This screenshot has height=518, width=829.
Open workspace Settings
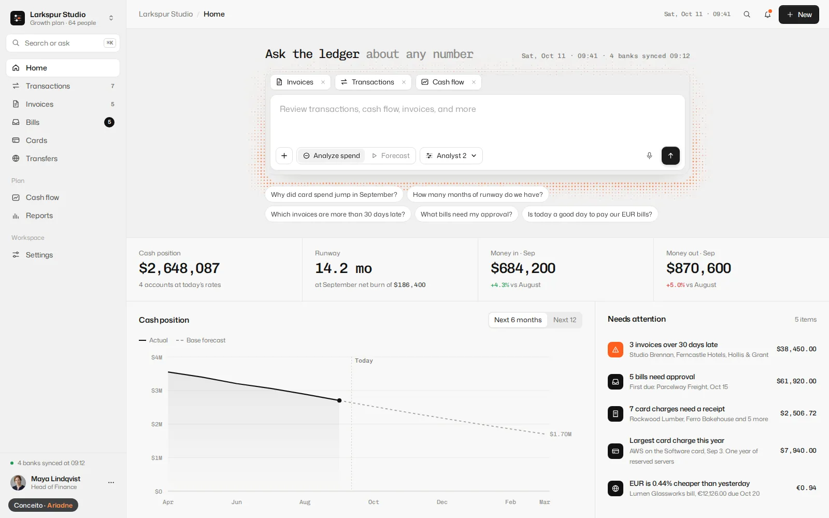point(63,255)
